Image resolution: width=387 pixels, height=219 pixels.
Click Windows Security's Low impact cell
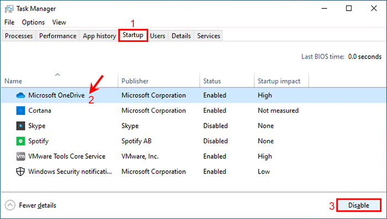264,171
